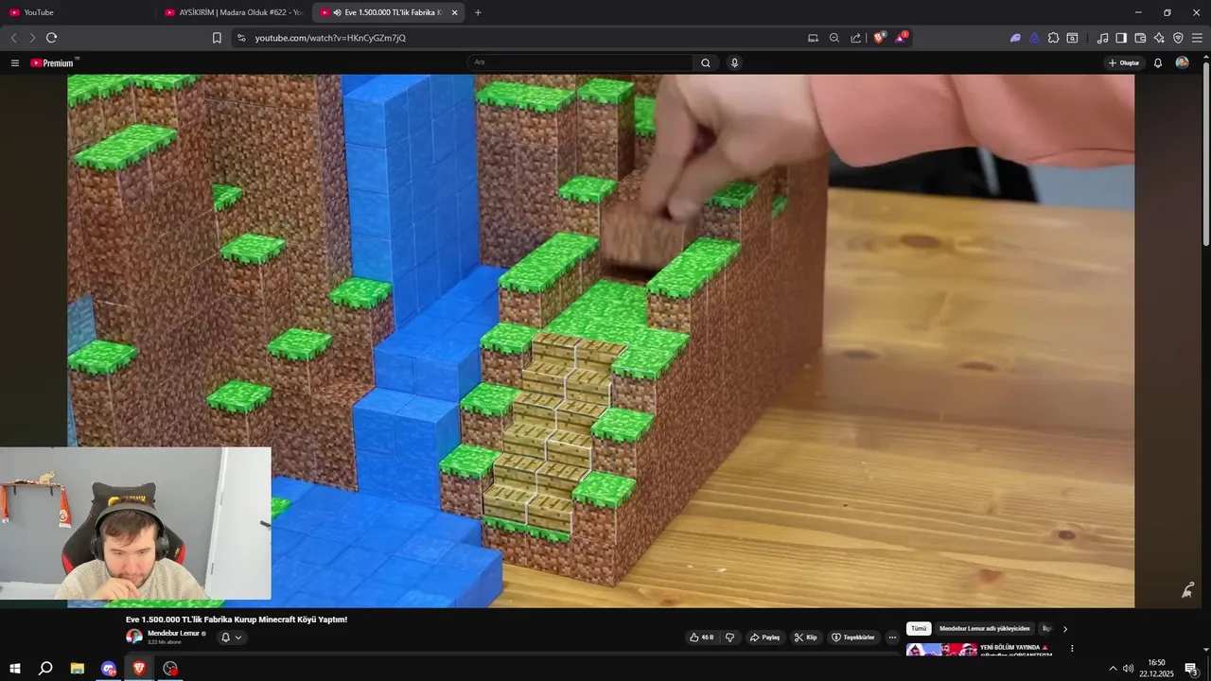This screenshot has height=681, width=1211.
Task: Open the Windows Start menu
Action: (15, 669)
